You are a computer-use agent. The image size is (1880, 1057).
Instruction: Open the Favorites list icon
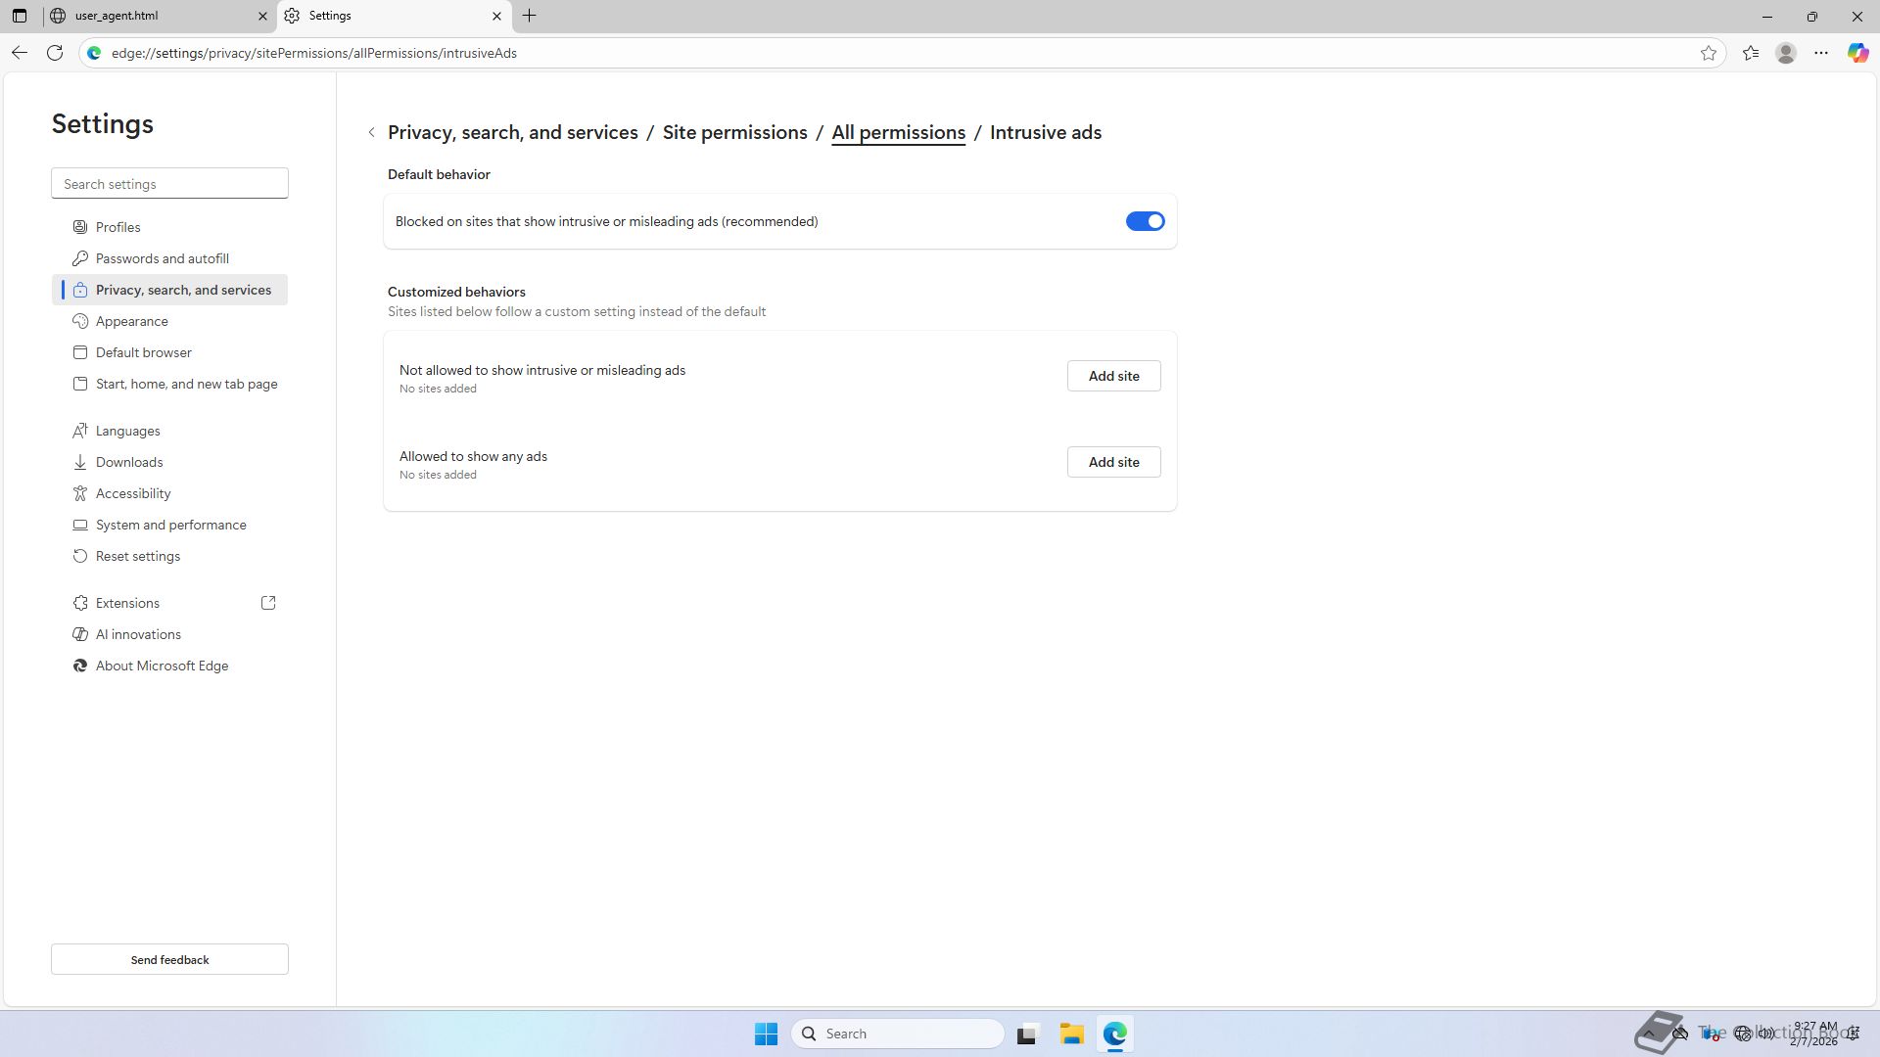tap(1751, 53)
